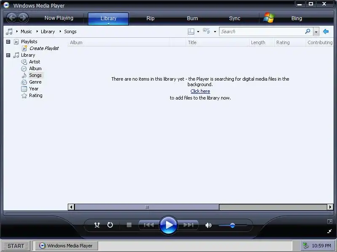Viewport: 337px width, 252px height.
Task: Click the search magnifier icon
Action: (x=308, y=31)
